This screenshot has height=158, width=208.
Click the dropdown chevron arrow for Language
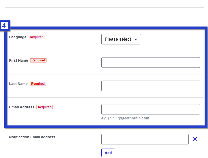pos(136,39)
